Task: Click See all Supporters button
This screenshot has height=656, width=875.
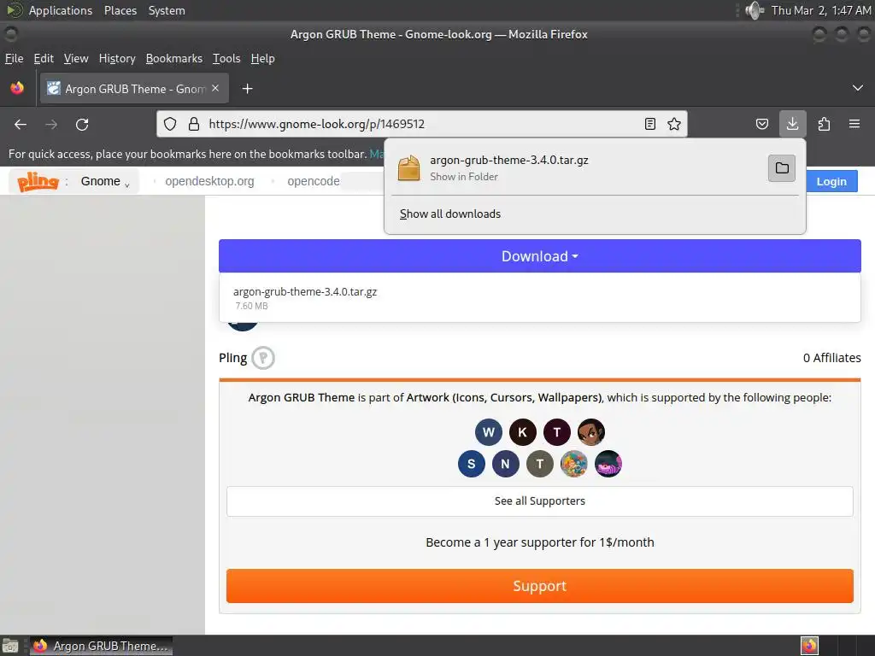Action: point(540,501)
